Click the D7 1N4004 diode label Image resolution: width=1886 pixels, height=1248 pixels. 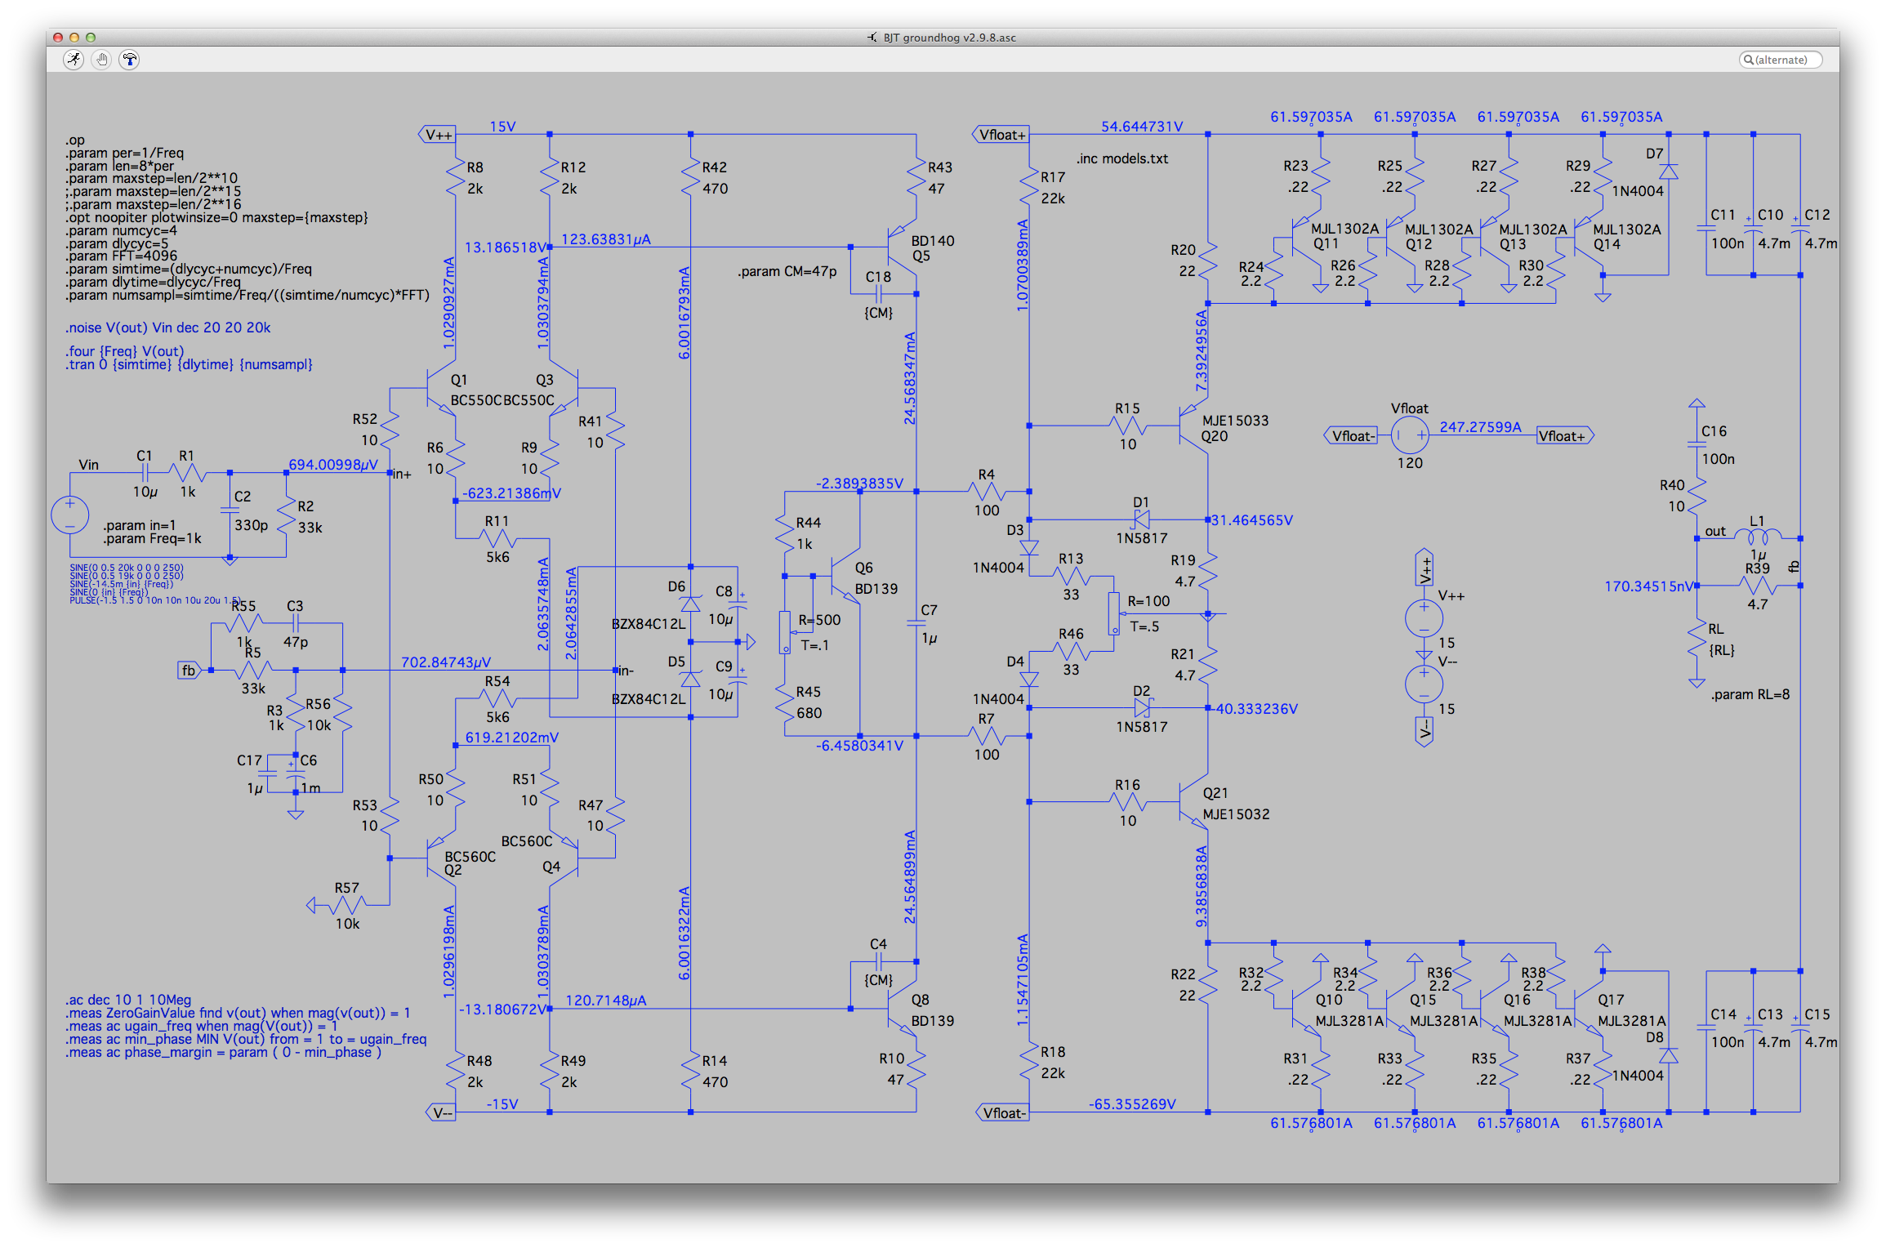click(1638, 172)
